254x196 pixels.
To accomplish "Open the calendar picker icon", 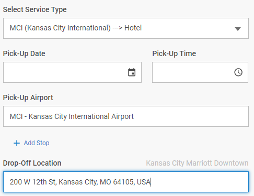I will pyautogui.click(x=132, y=72).
